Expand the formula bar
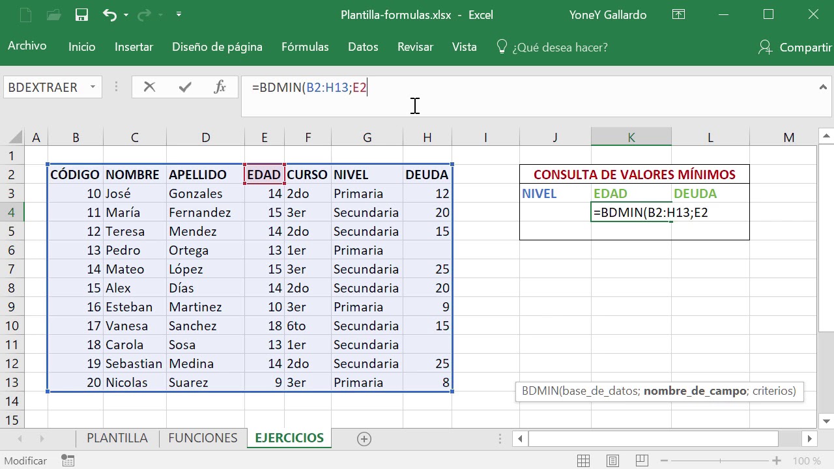 (824, 87)
